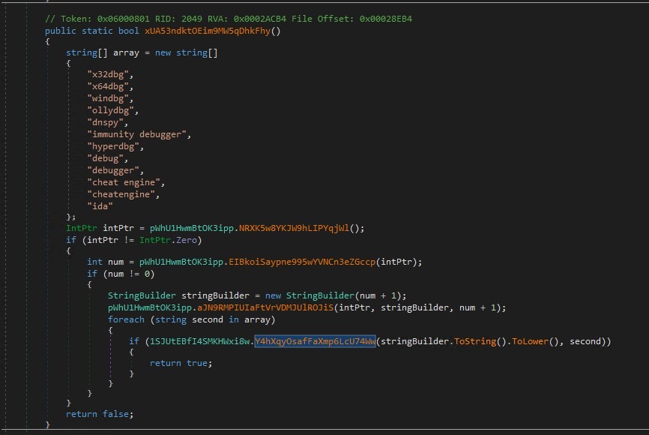Place cursor on the "ida" string

click(100, 205)
